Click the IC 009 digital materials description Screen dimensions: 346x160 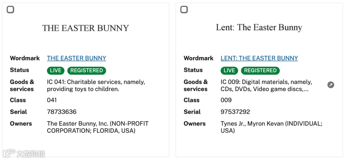coord(266,85)
